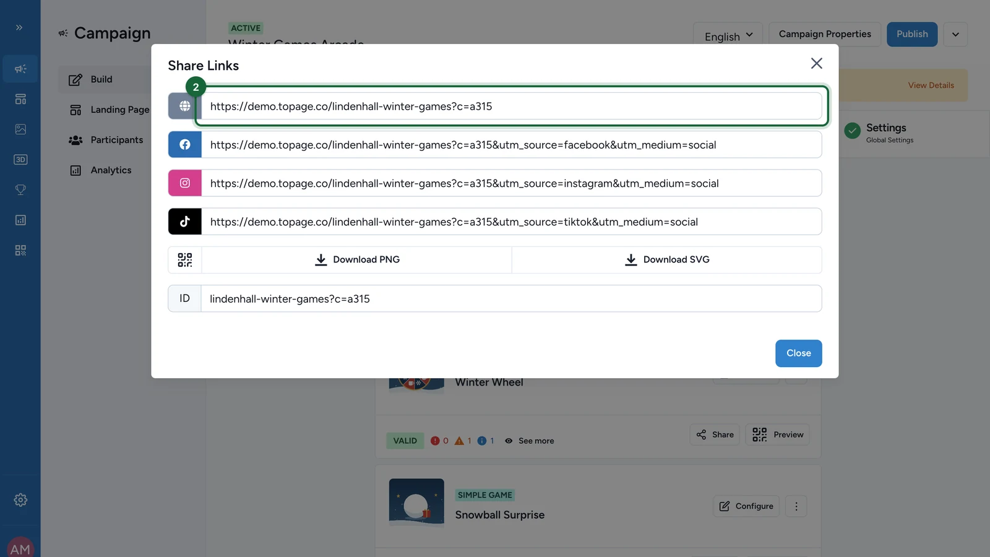Image resolution: width=990 pixels, height=557 pixels.
Task: Open Global Settings step
Action: pos(879,132)
